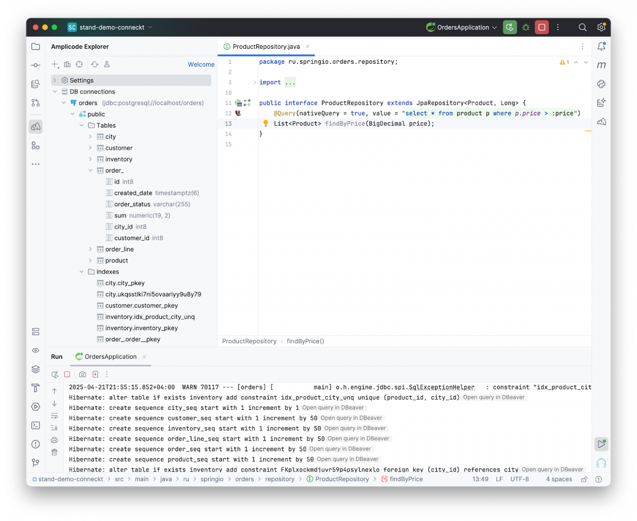Open the Maven tool window
Screen dimensions: 637x521
(x=601, y=65)
